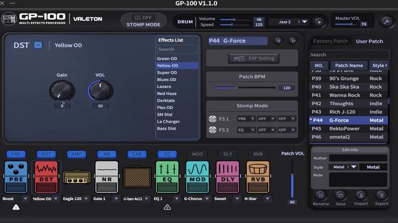Select the PRE pedal in the chain
This screenshot has width=398, height=223.
pos(16,177)
